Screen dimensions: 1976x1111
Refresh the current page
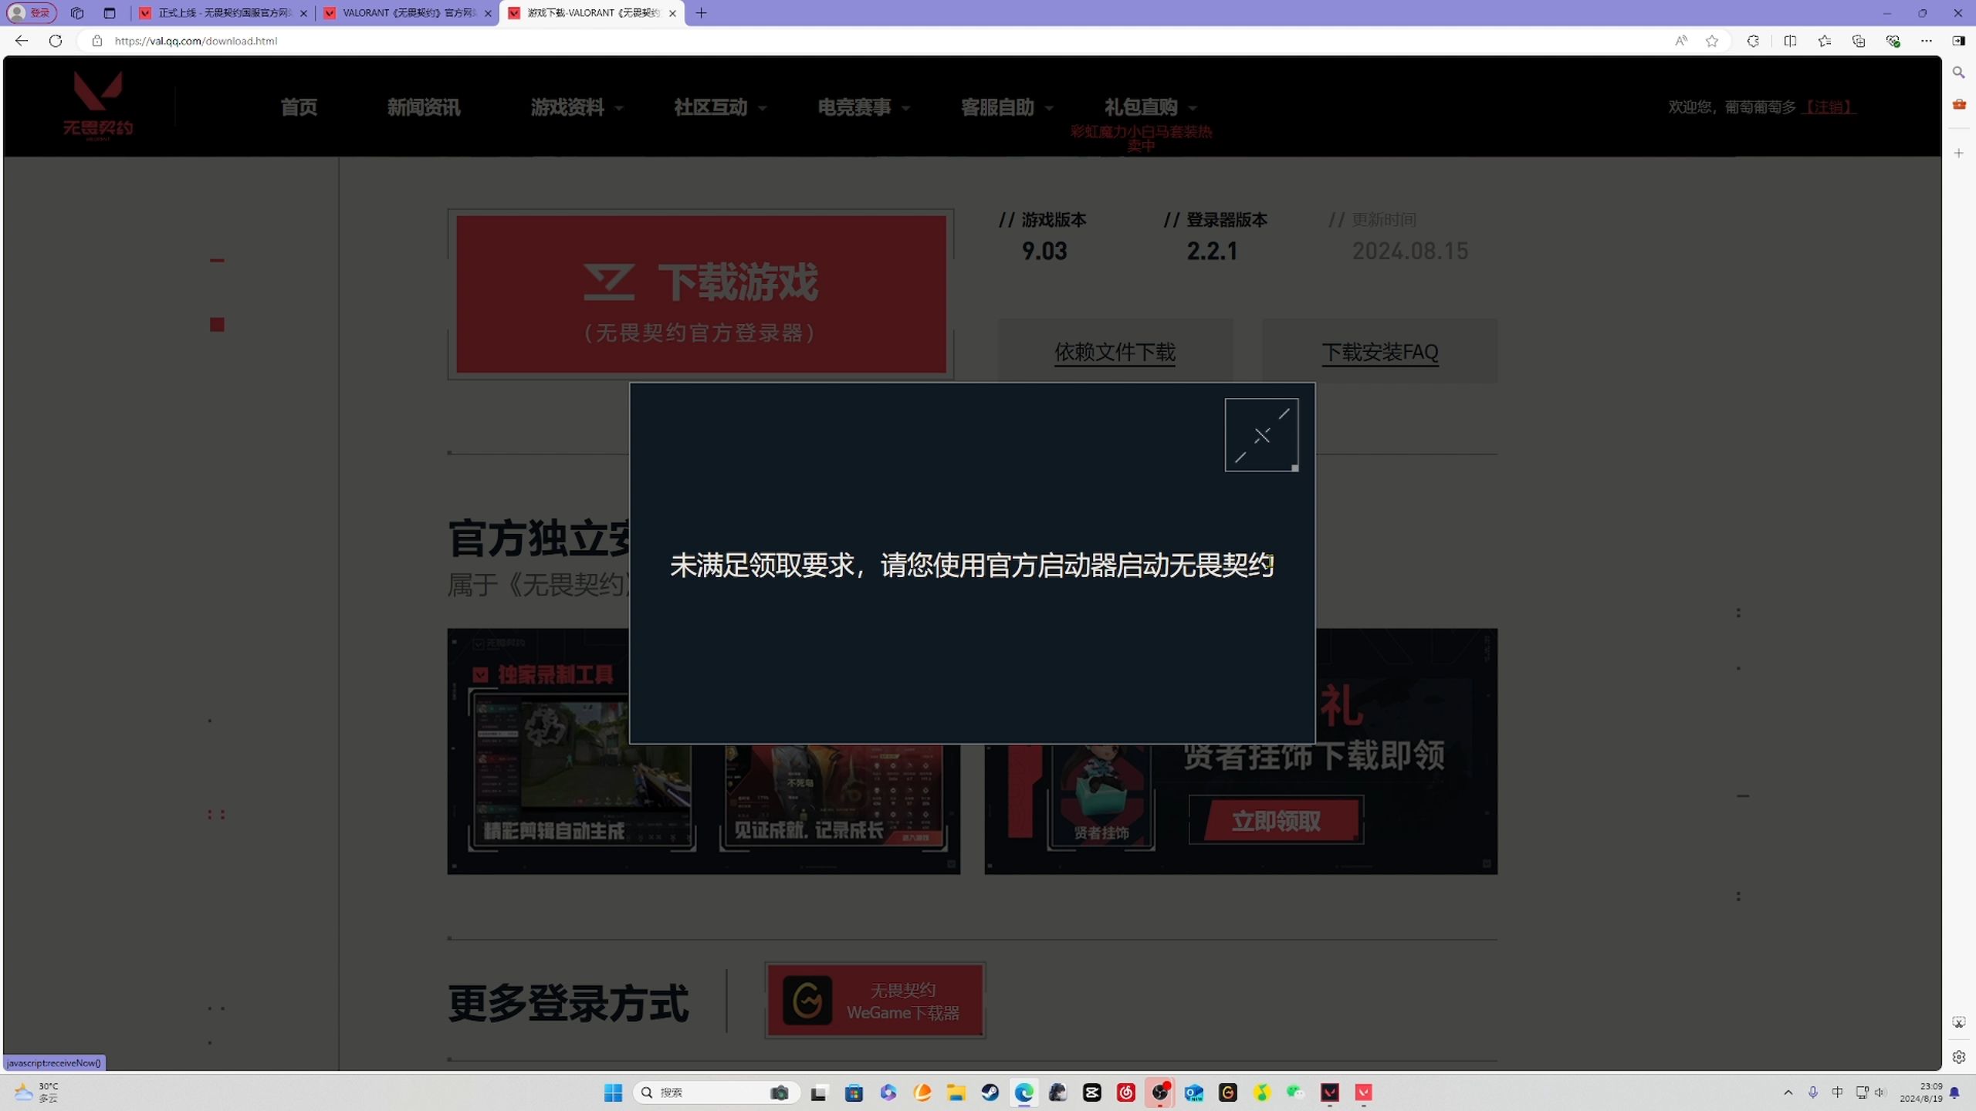(x=56, y=41)
